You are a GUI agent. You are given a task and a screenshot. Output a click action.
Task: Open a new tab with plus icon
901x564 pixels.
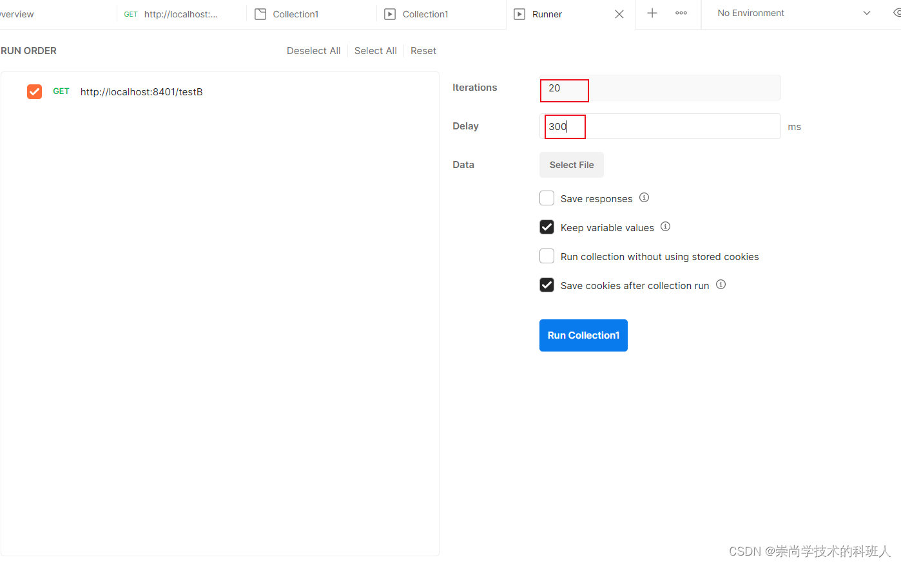tap(652, 13)
